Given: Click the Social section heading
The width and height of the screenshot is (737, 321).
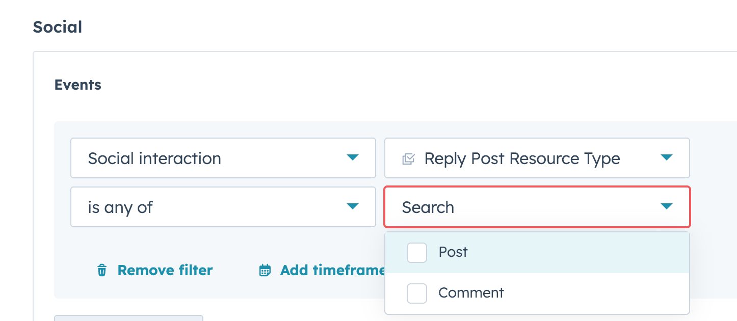Looking at the screenshot, I should 58,27.
